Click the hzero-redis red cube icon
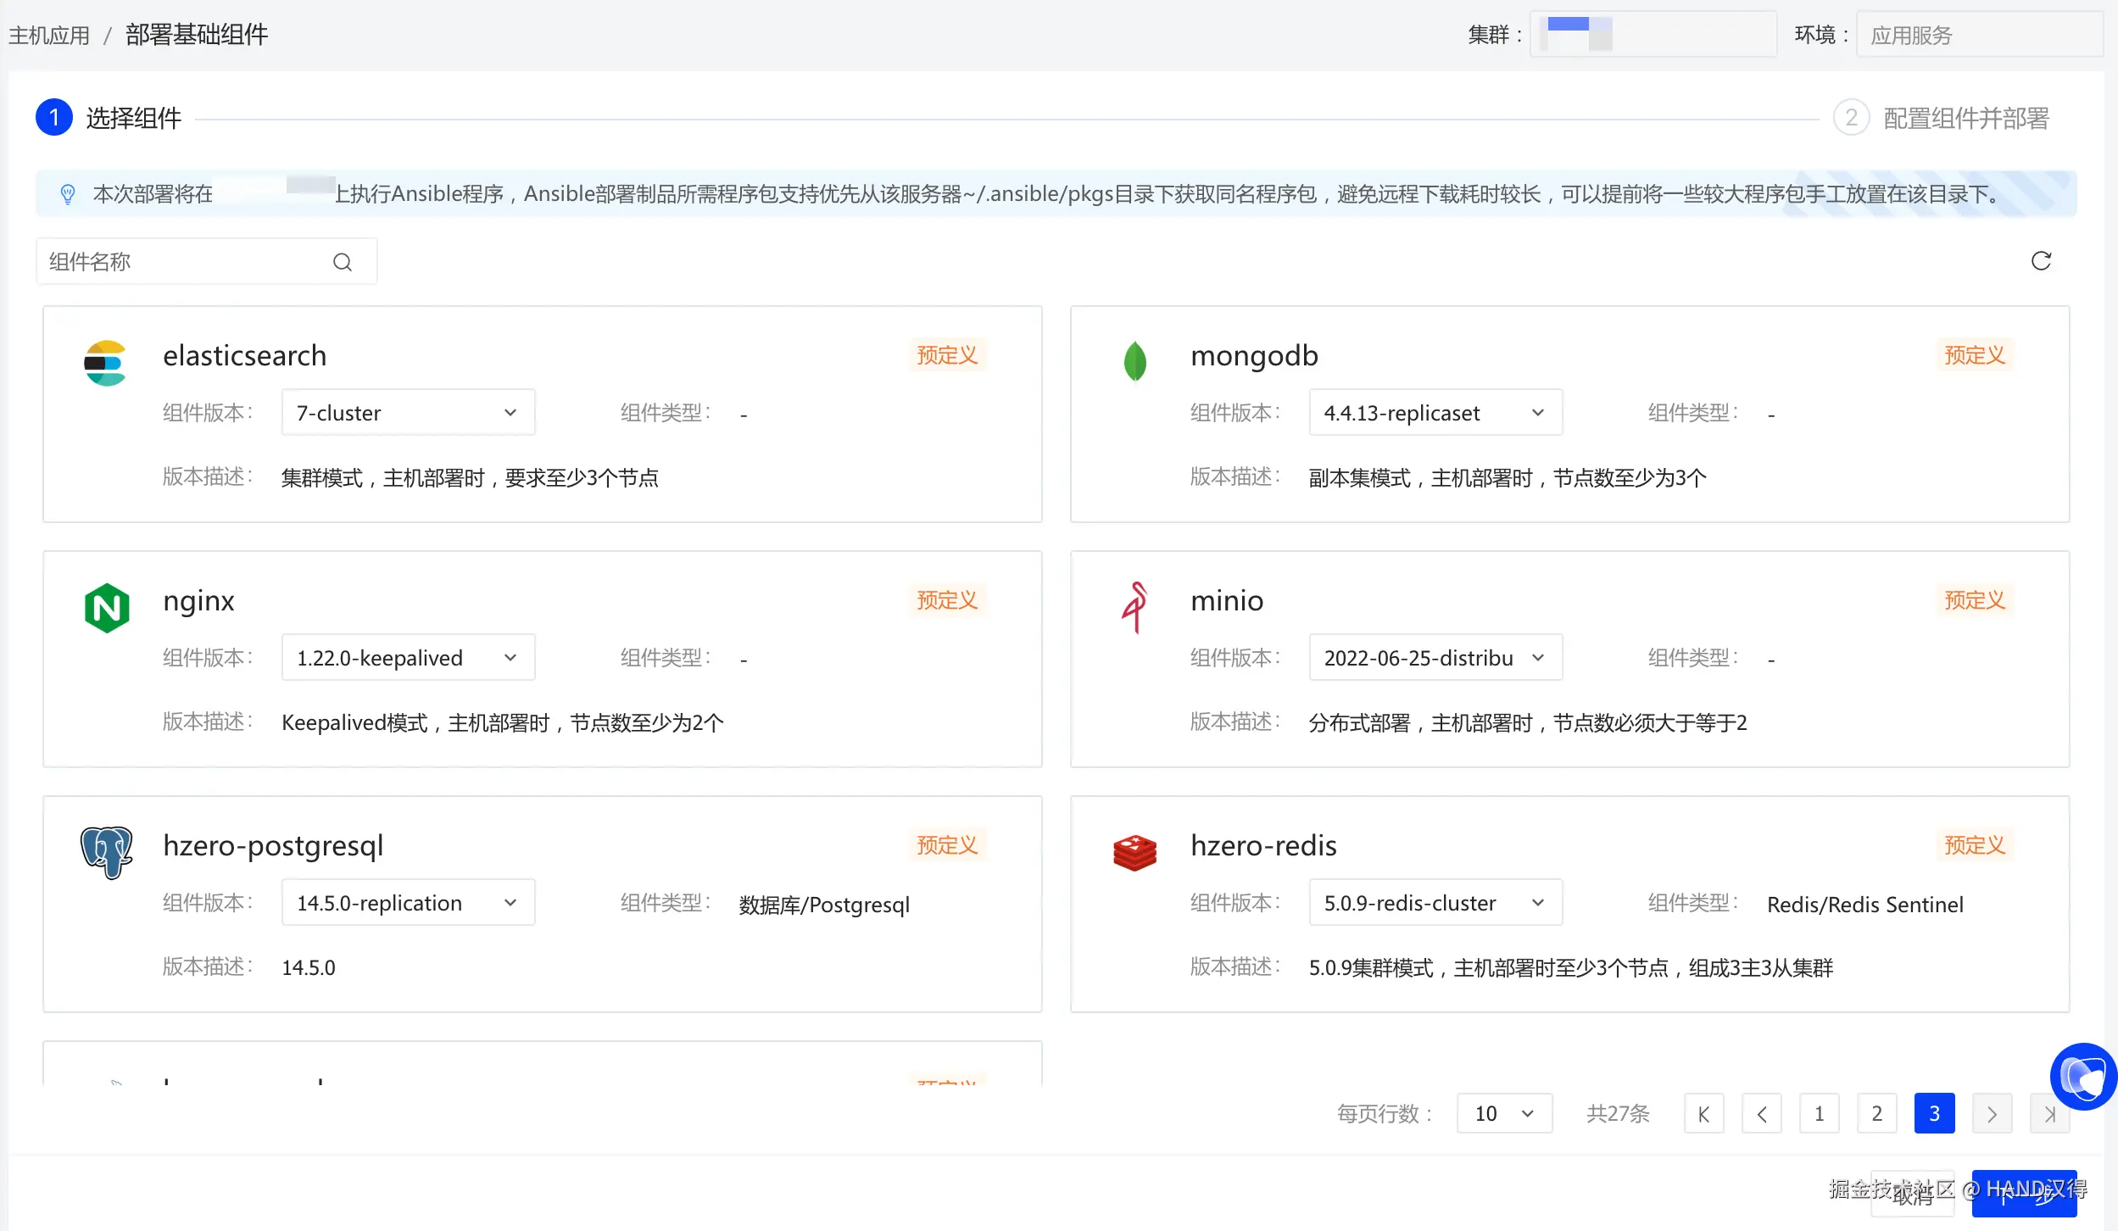Image resolution: width=2118 pixels, height=1231 pixels. [x=1134, y=852]
